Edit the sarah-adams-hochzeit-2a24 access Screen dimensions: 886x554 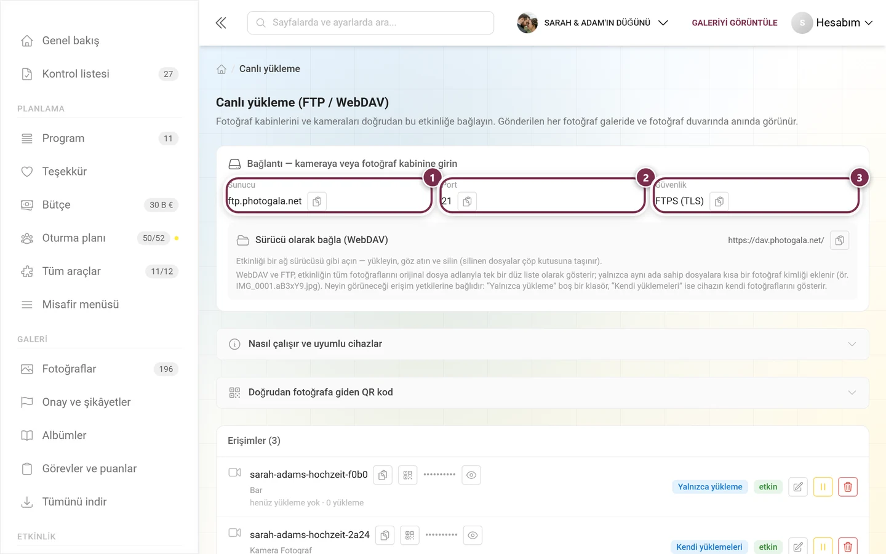click(798, 547)
